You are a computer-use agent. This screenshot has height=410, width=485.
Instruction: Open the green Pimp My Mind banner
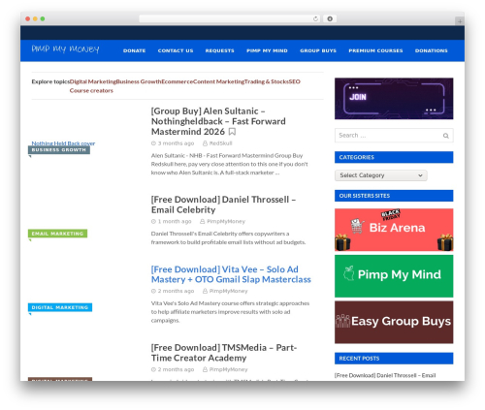click(394, 276)
